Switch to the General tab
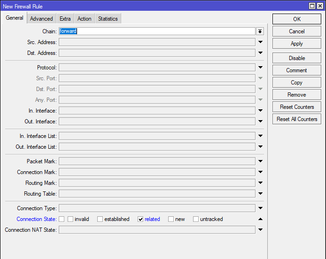Image resolution: width=326 pixels, height=259 pixels. coord(15,18)
